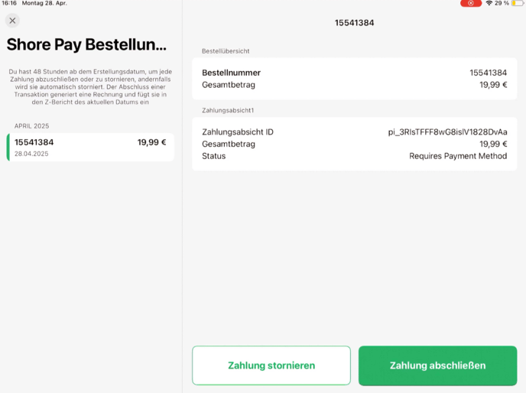The width and height of the screenshot is (526, 393).
Task: Tap the APRIL 2025 section header
Action: coord(31,126)
